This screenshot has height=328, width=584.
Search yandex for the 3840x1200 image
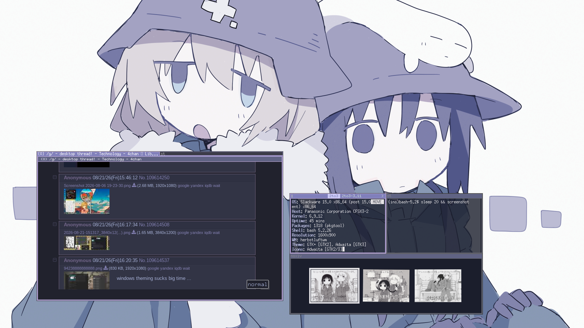[197, 233]
